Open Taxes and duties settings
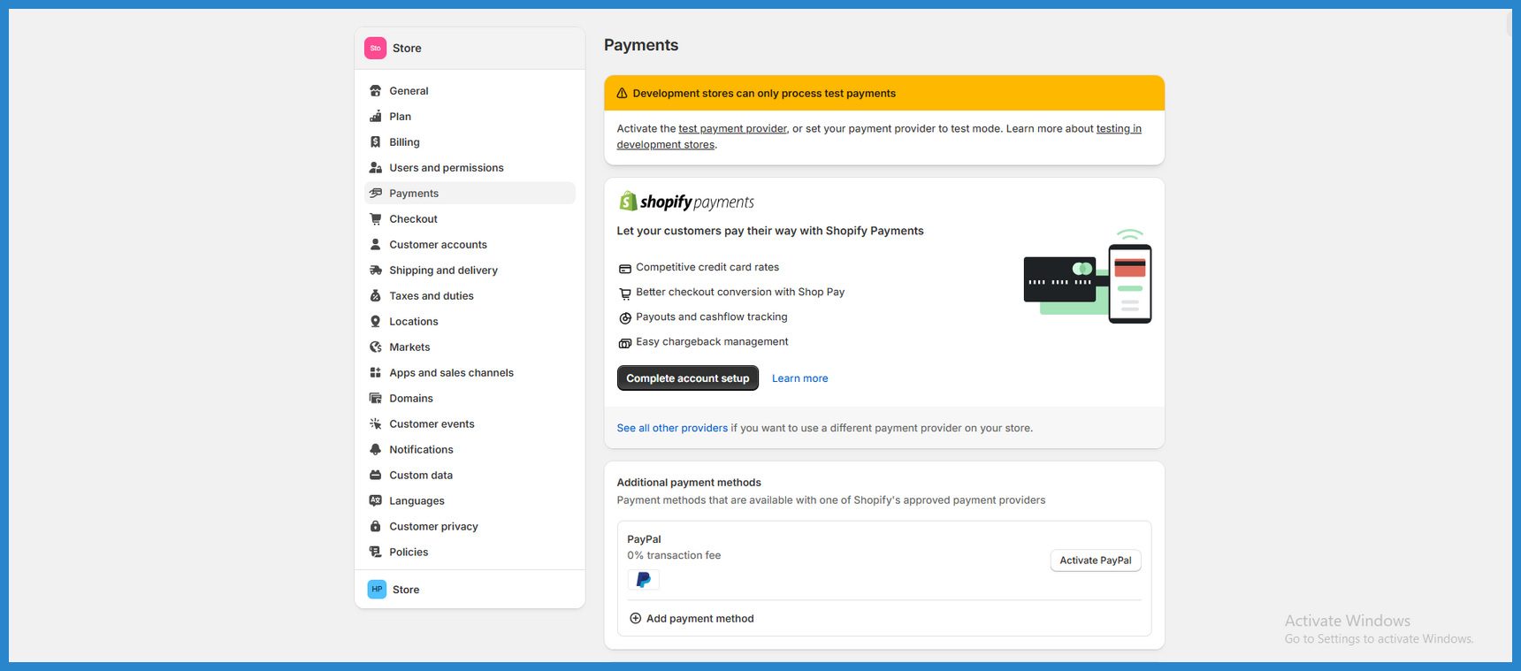Screen dimensions: 1521x671 pos(470,296)
